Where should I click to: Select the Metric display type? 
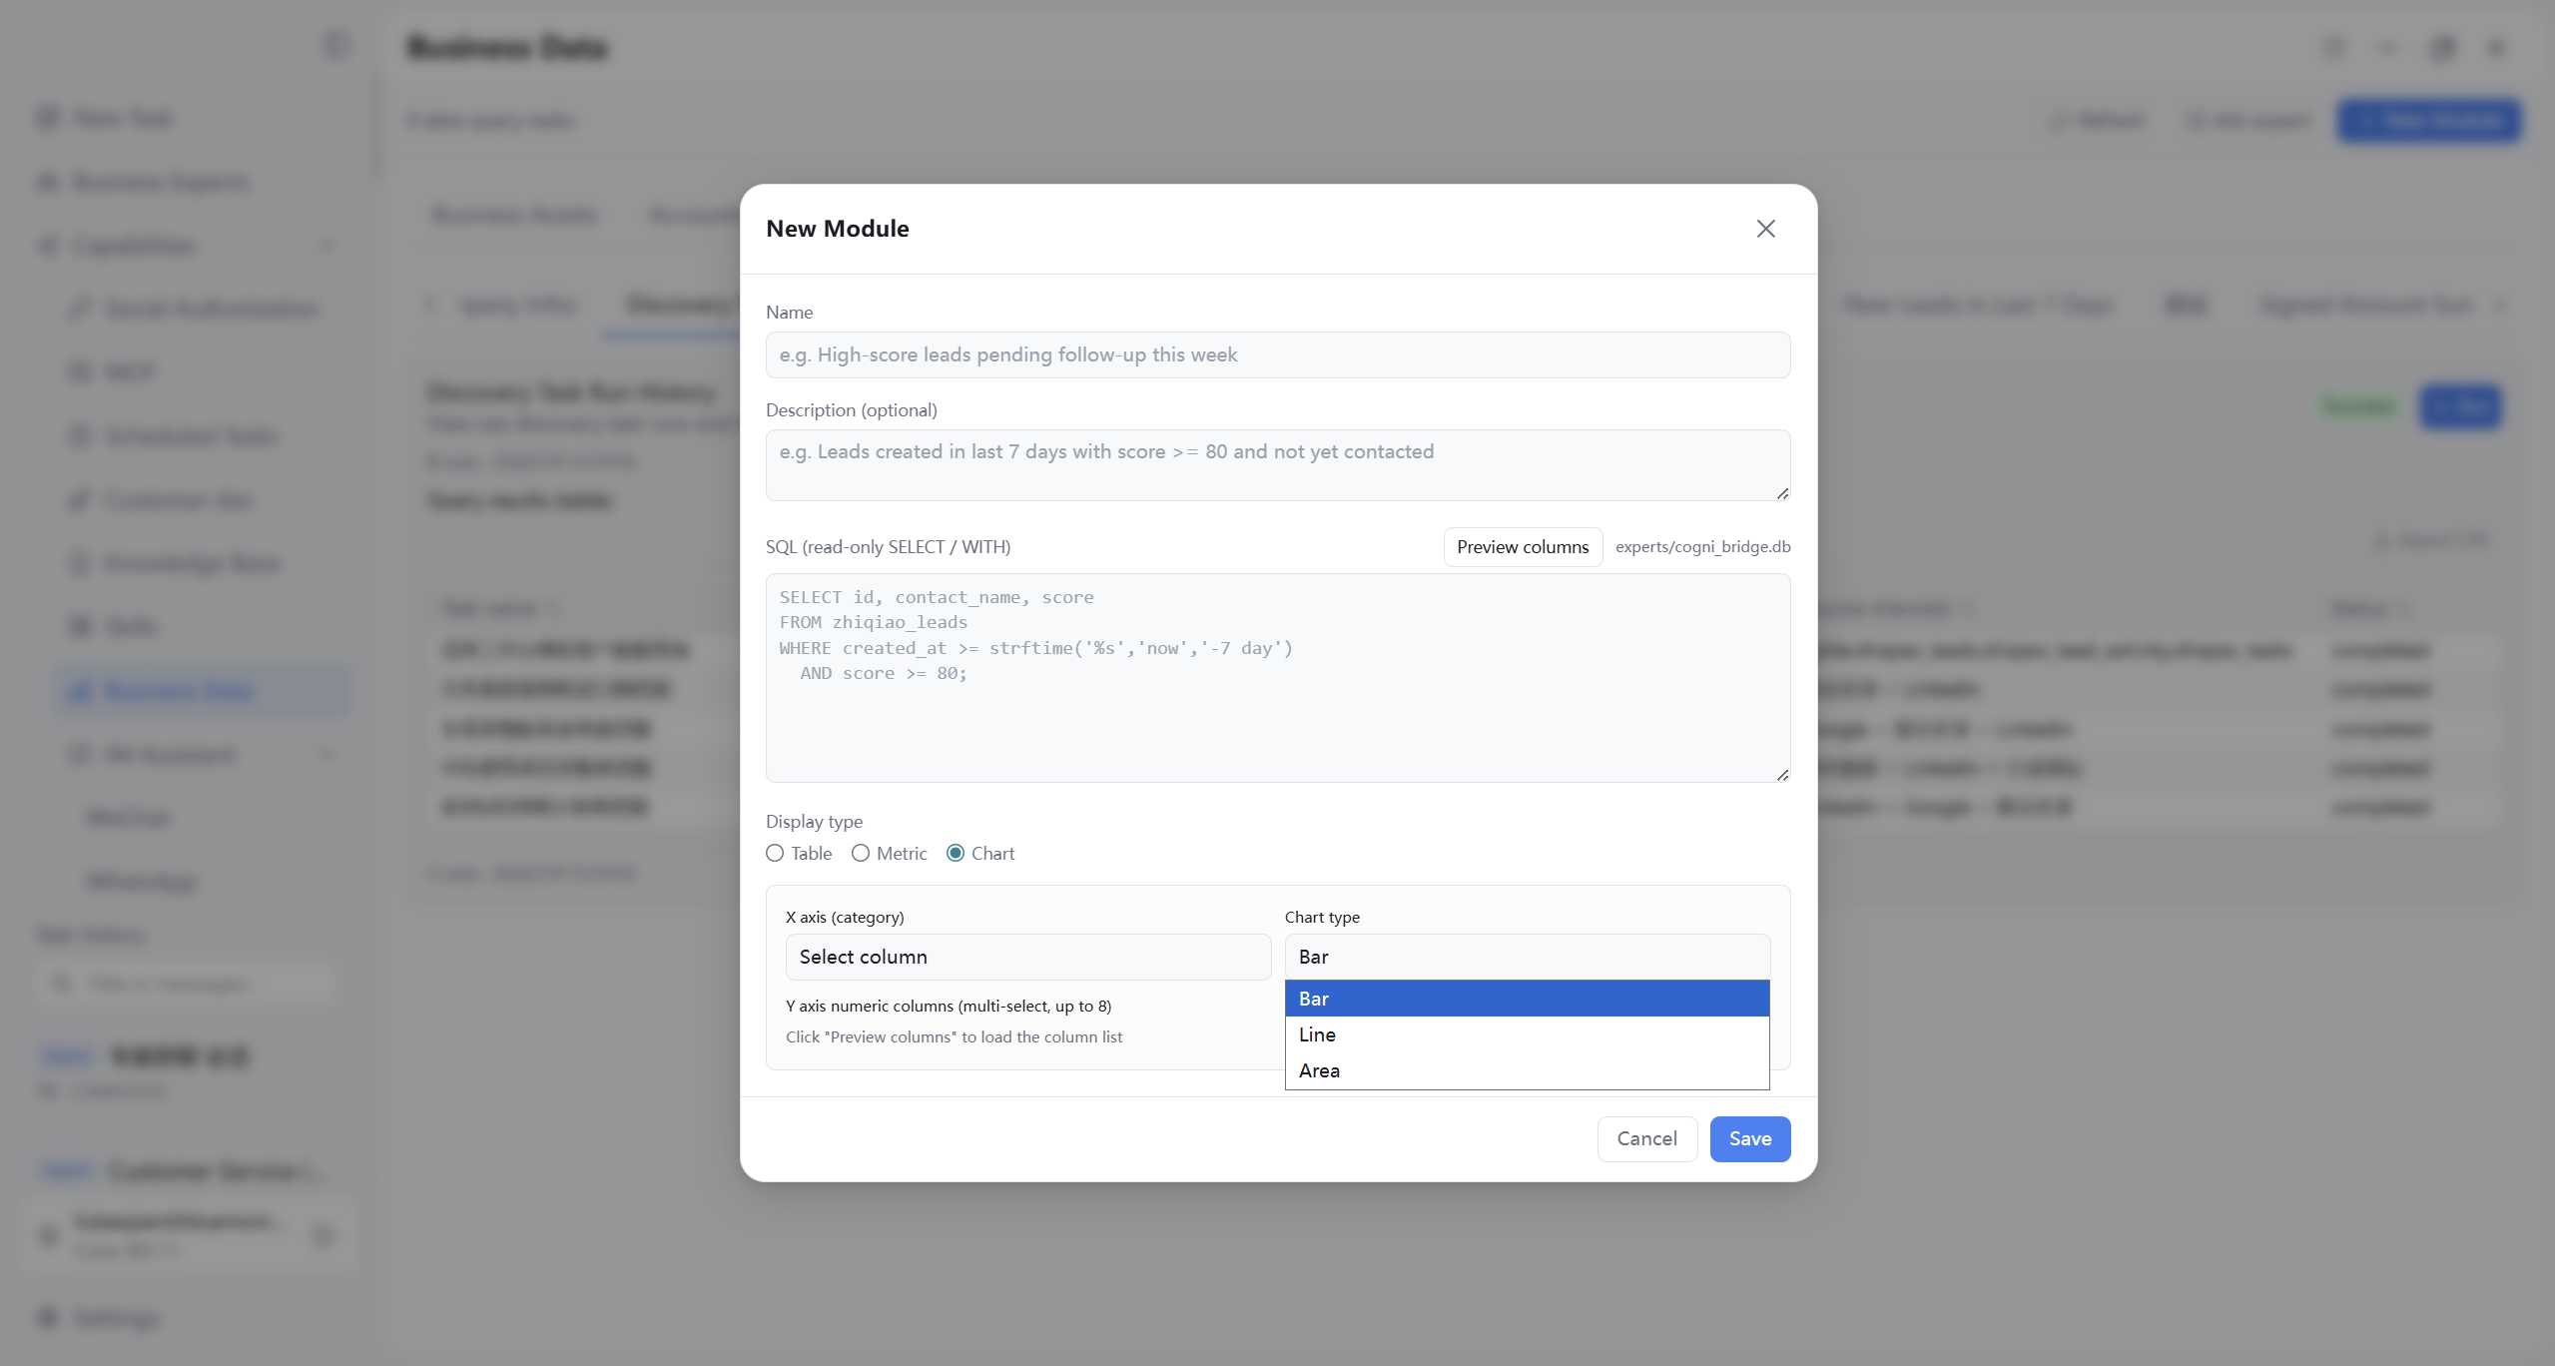[861, 854]
